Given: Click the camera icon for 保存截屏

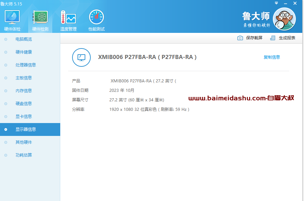Looking at the screenshot, I should tap(240, 38).
